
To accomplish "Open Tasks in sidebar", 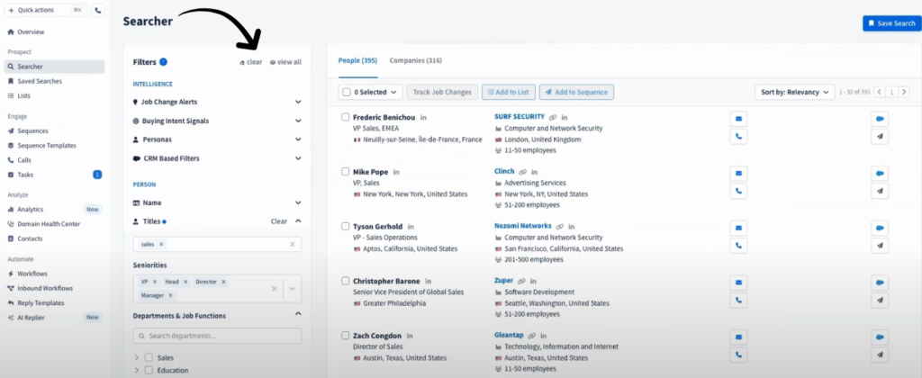I will point(25,175).
